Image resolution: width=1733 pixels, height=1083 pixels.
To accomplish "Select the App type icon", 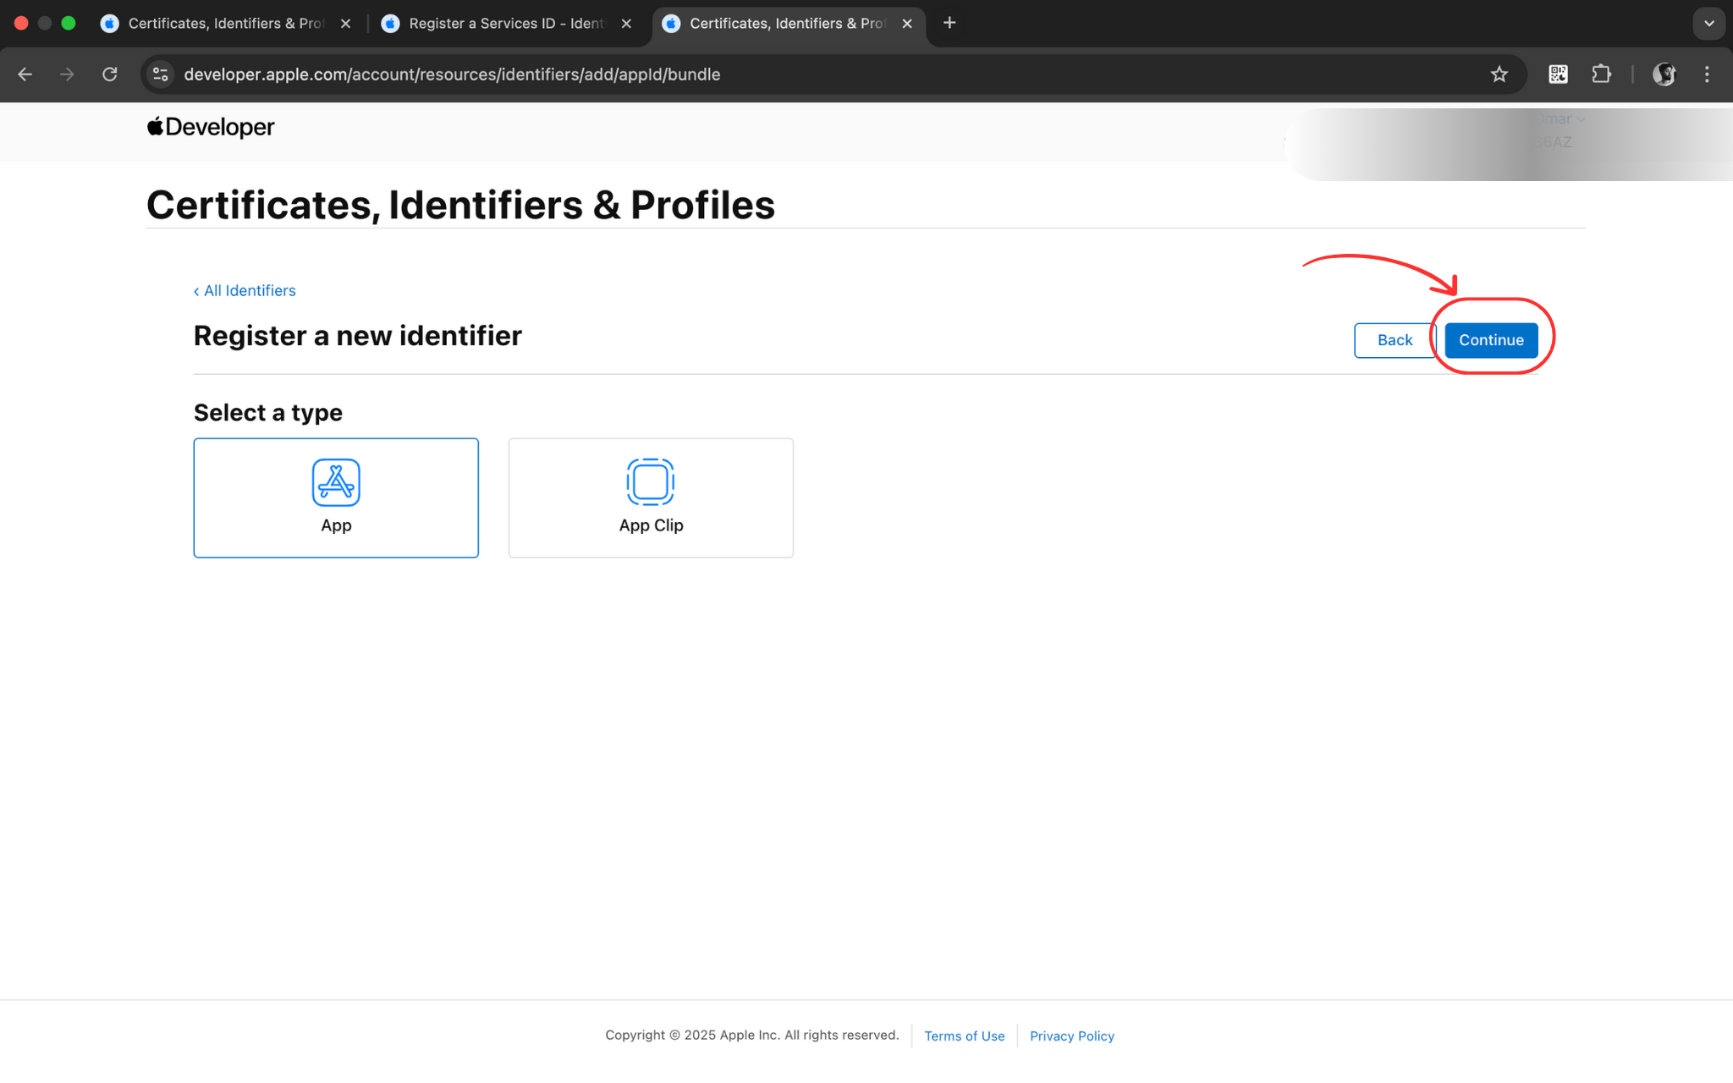I will (336, 482).
